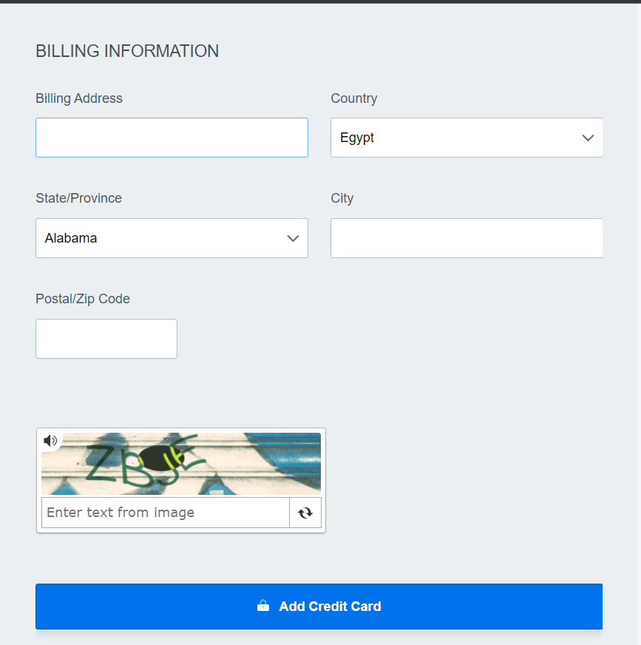Click the distorted captcha image
This screenshot has width=641, height=645.
click(181, 464)
